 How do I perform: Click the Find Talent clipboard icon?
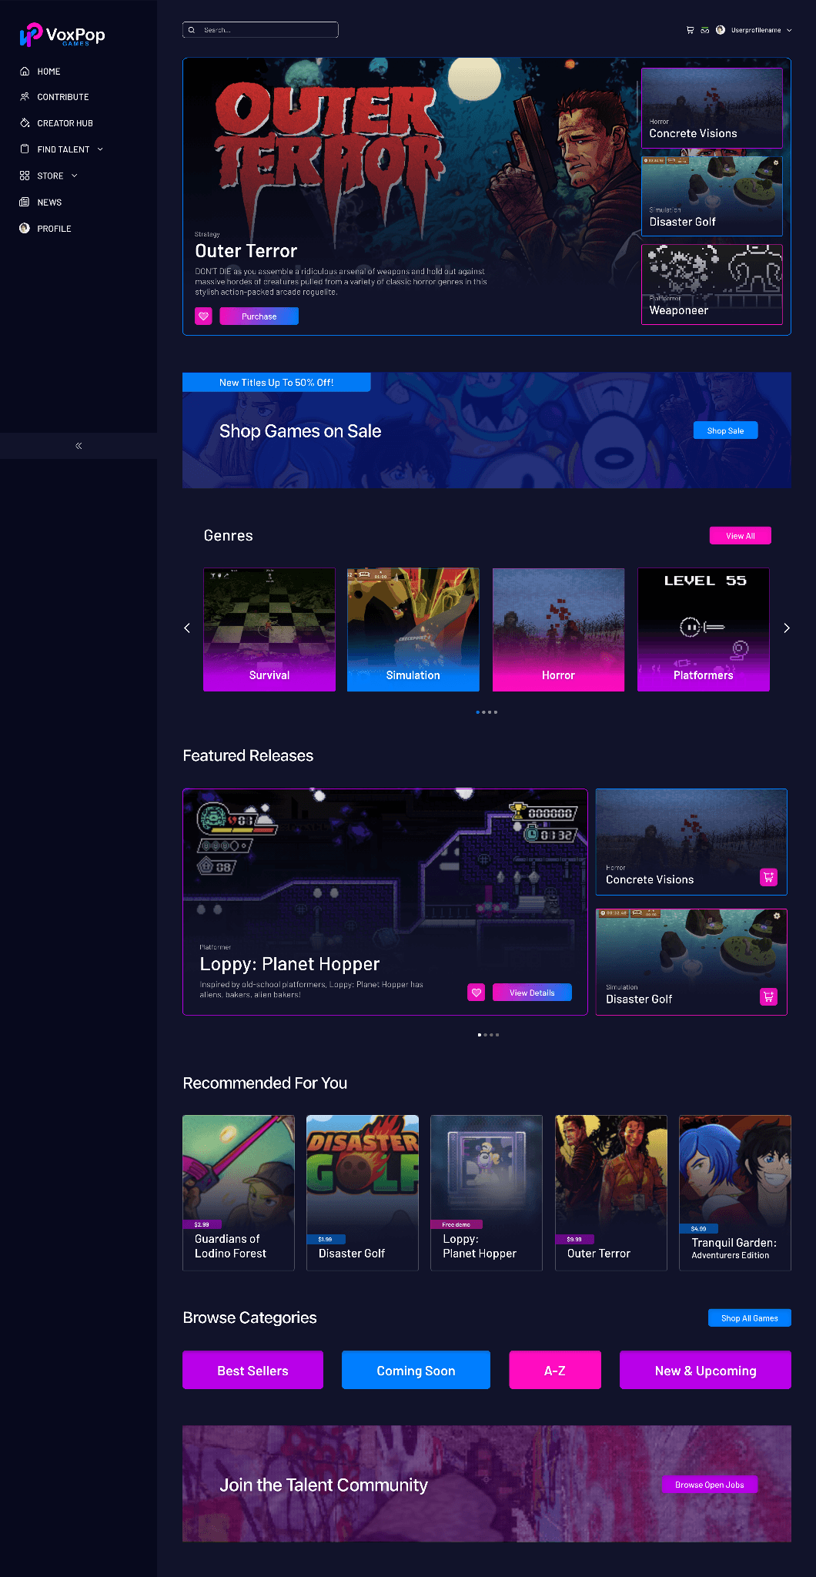coord(25,149)
